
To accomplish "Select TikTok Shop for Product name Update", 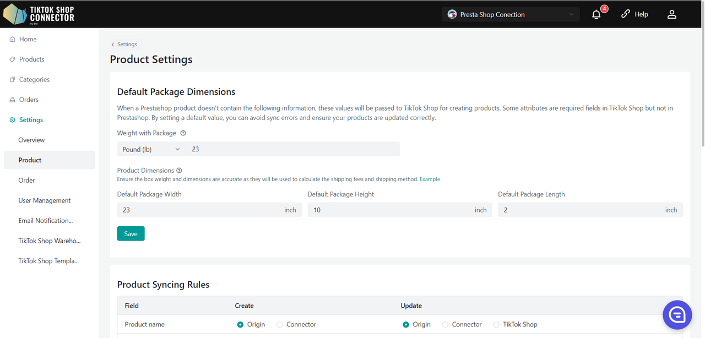I will tap(496, 325).
